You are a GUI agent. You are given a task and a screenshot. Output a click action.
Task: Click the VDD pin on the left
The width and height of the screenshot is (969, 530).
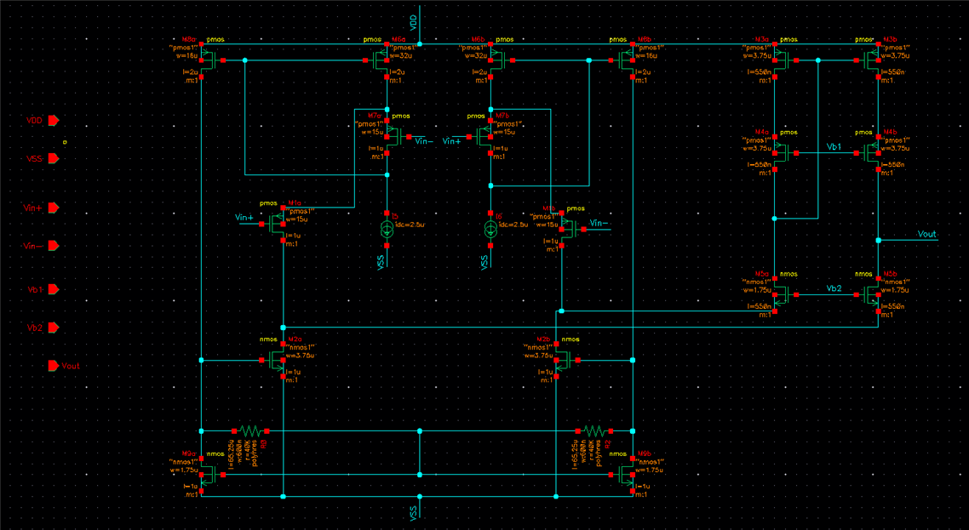[x=54, y=121]
